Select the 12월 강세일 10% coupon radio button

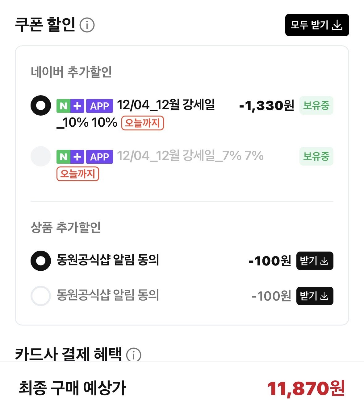coord(41,105)
